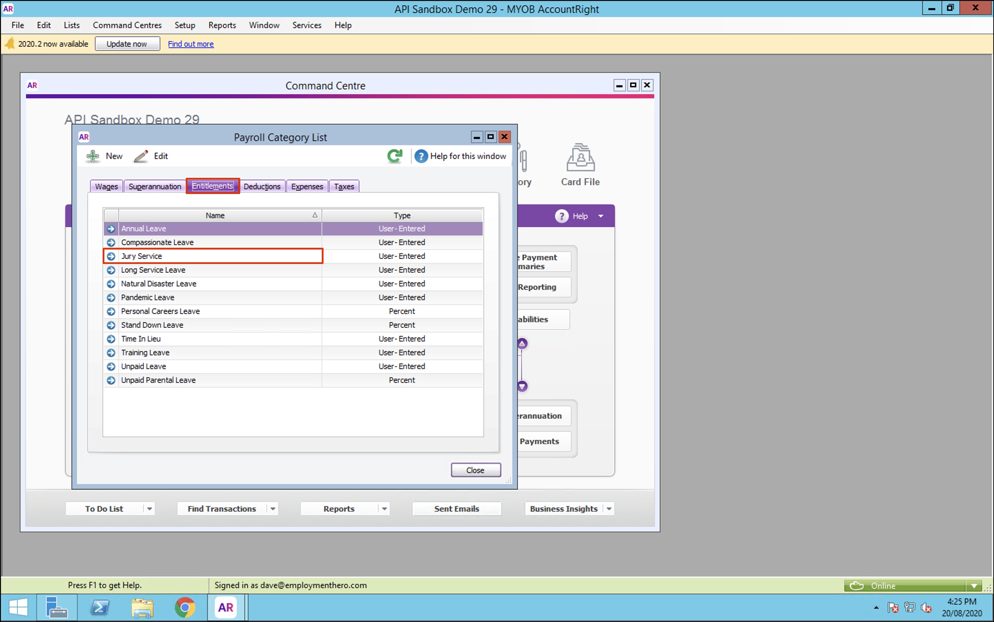
Task: Open the Compassionate Leave row arrow icon
Action: tap(111, 242)
